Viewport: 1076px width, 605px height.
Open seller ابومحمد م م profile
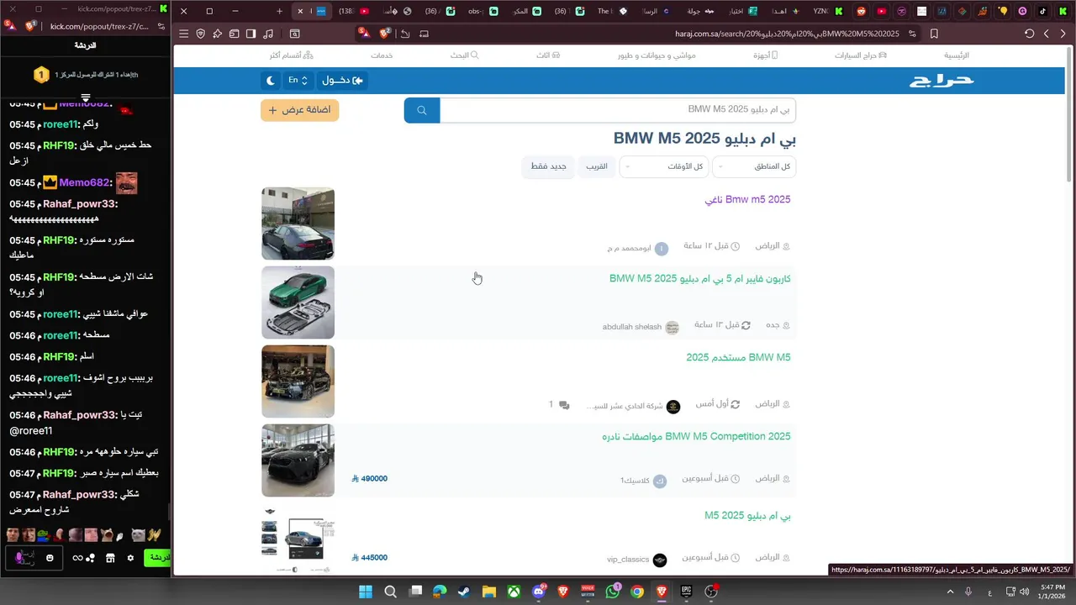(x=637, y=249)
